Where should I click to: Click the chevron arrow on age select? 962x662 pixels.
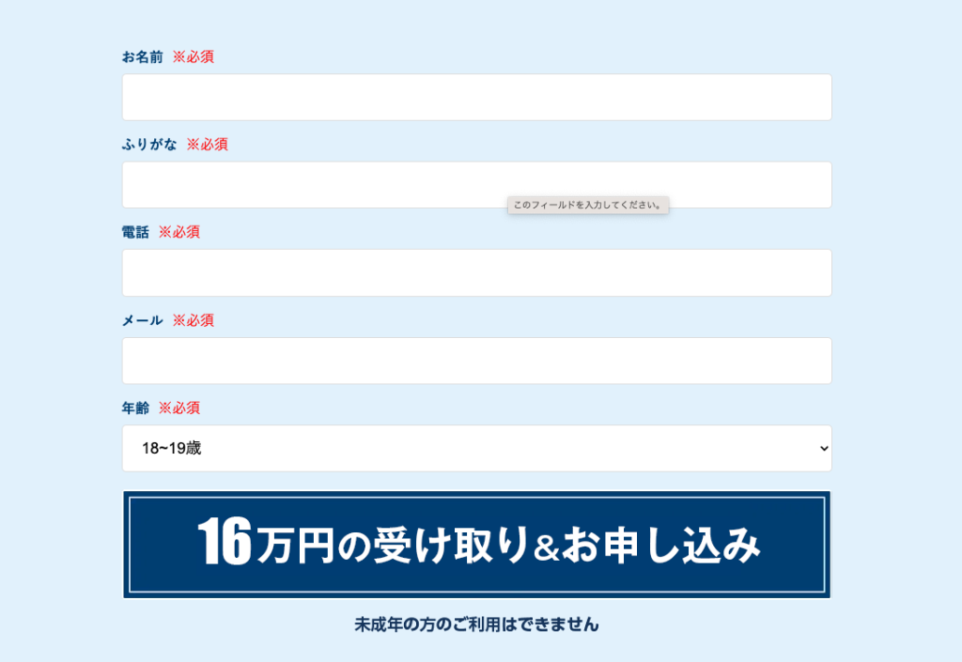click(x=824, y=449)
